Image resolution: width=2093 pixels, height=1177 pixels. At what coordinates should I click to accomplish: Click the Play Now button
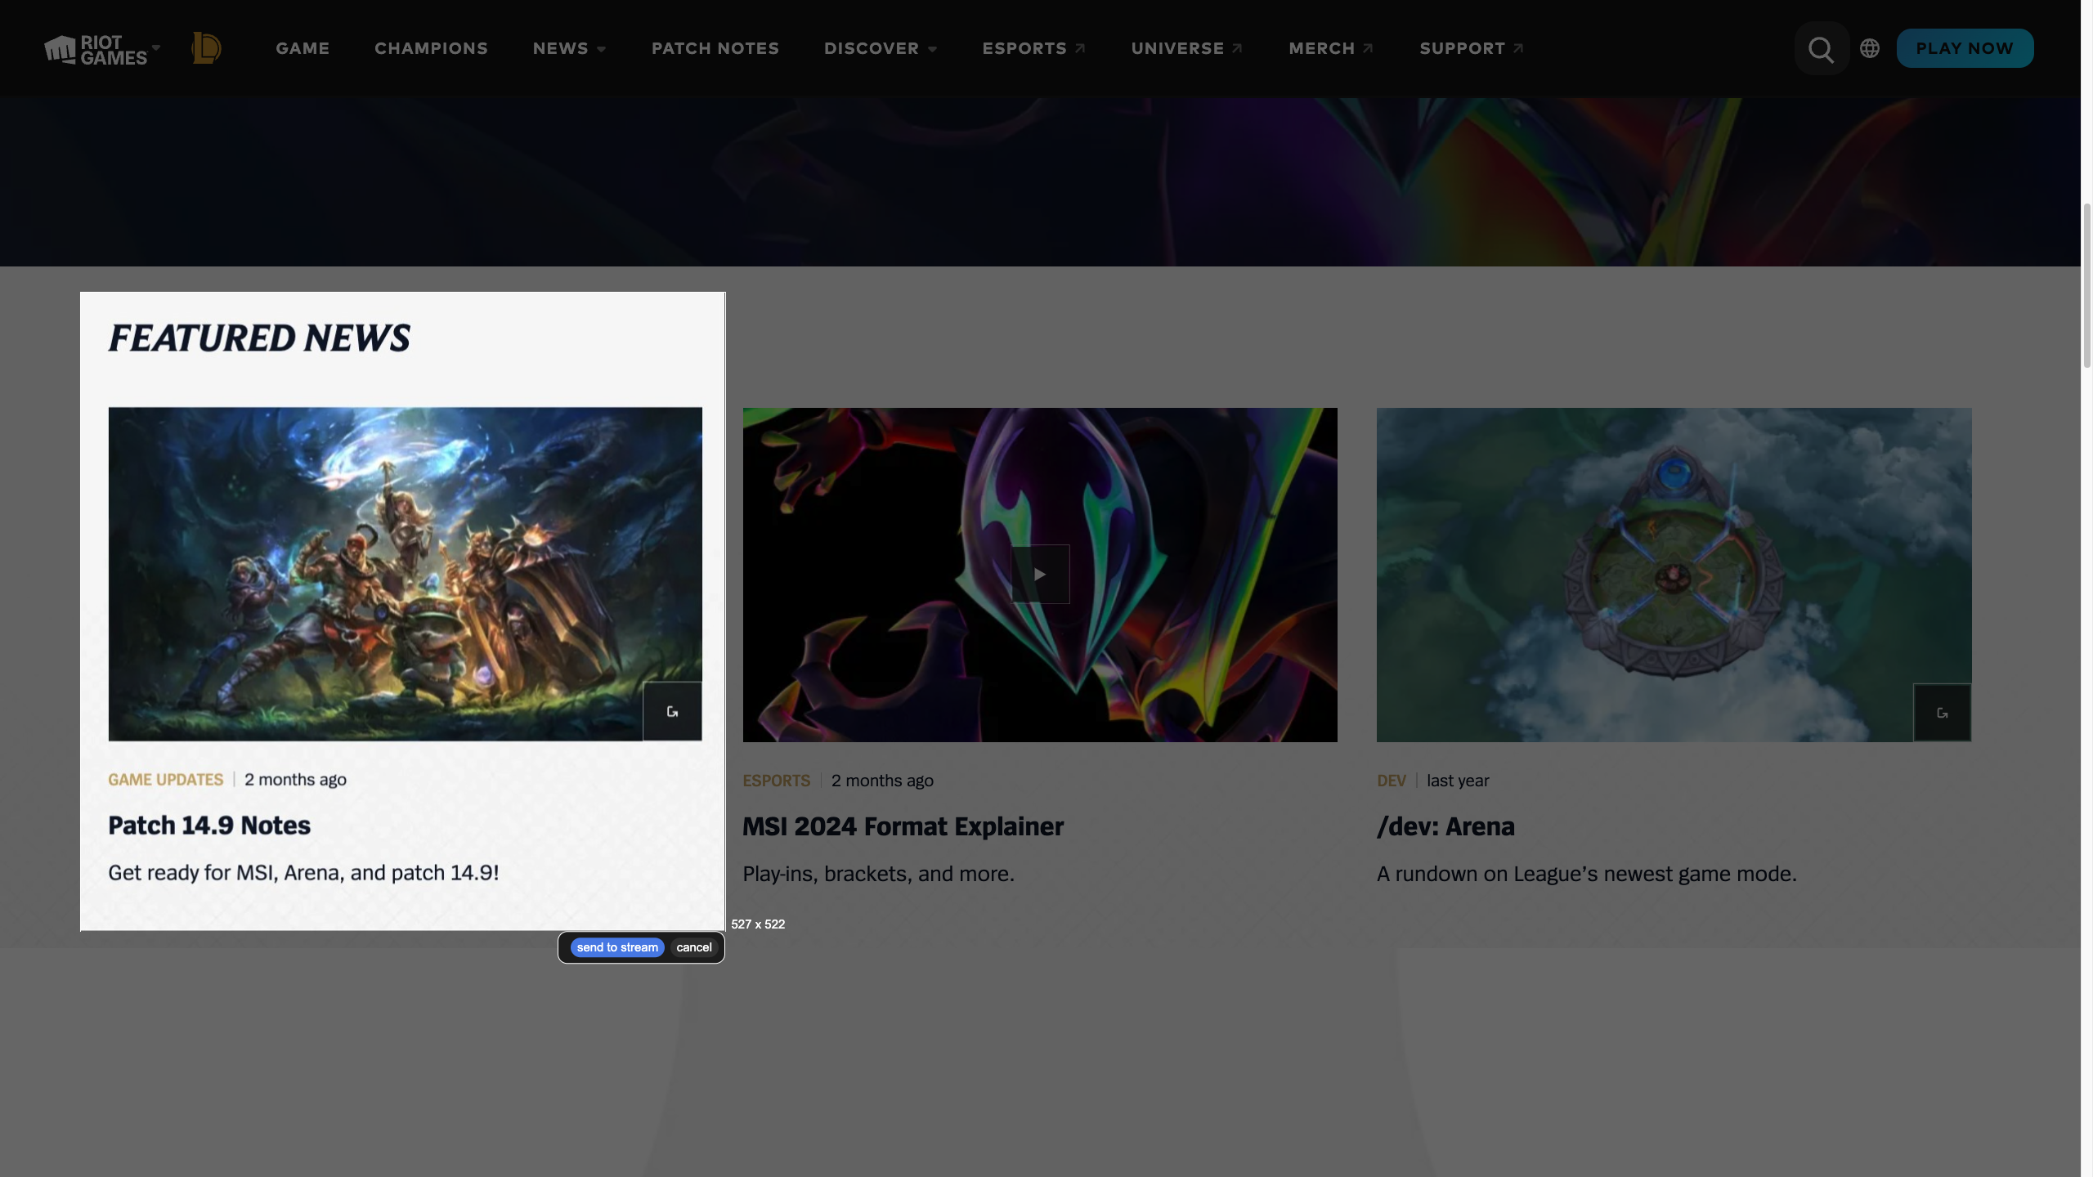[1965, 48]
